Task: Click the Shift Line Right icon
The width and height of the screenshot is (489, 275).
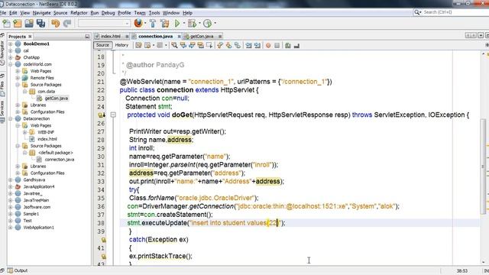Action: (x=257, y=46)
